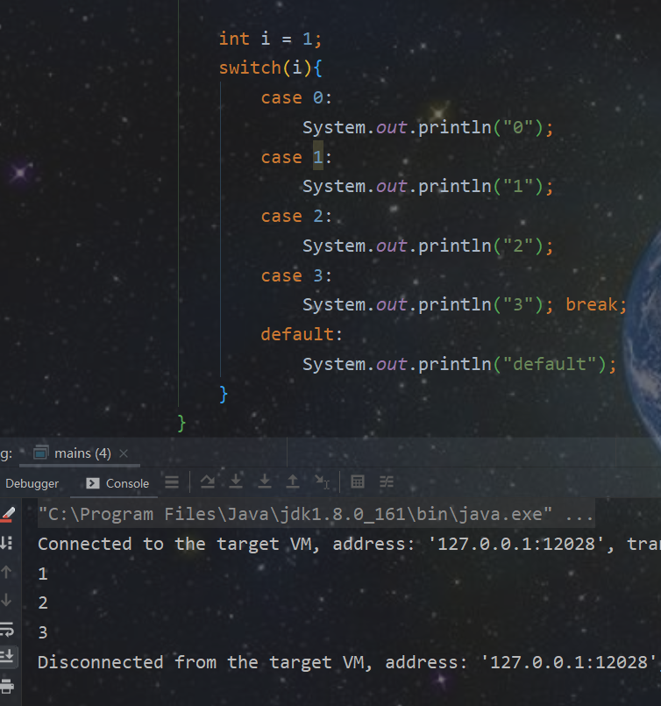Viewport: 661px width, 706px height.
Task: Open Evaluate Expression calculator icon
Action: (x=358, y=482)
